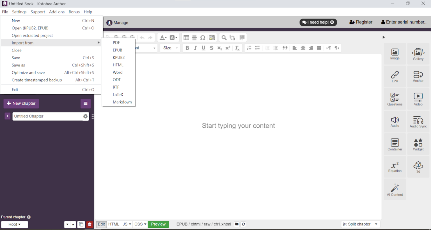Insert a numbered list

click(249, 48)
